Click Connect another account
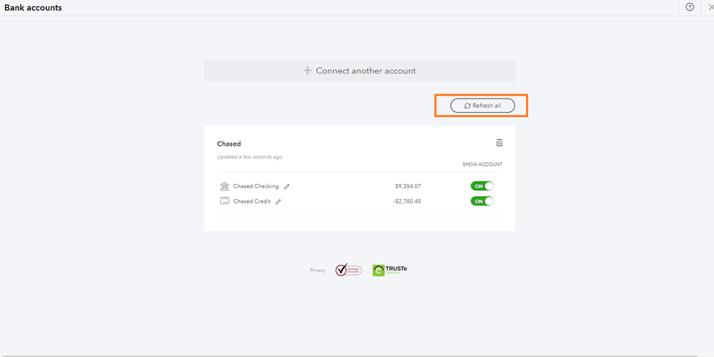Image resolution: width=714 pixels, height=357 pixels. [360, 71]
